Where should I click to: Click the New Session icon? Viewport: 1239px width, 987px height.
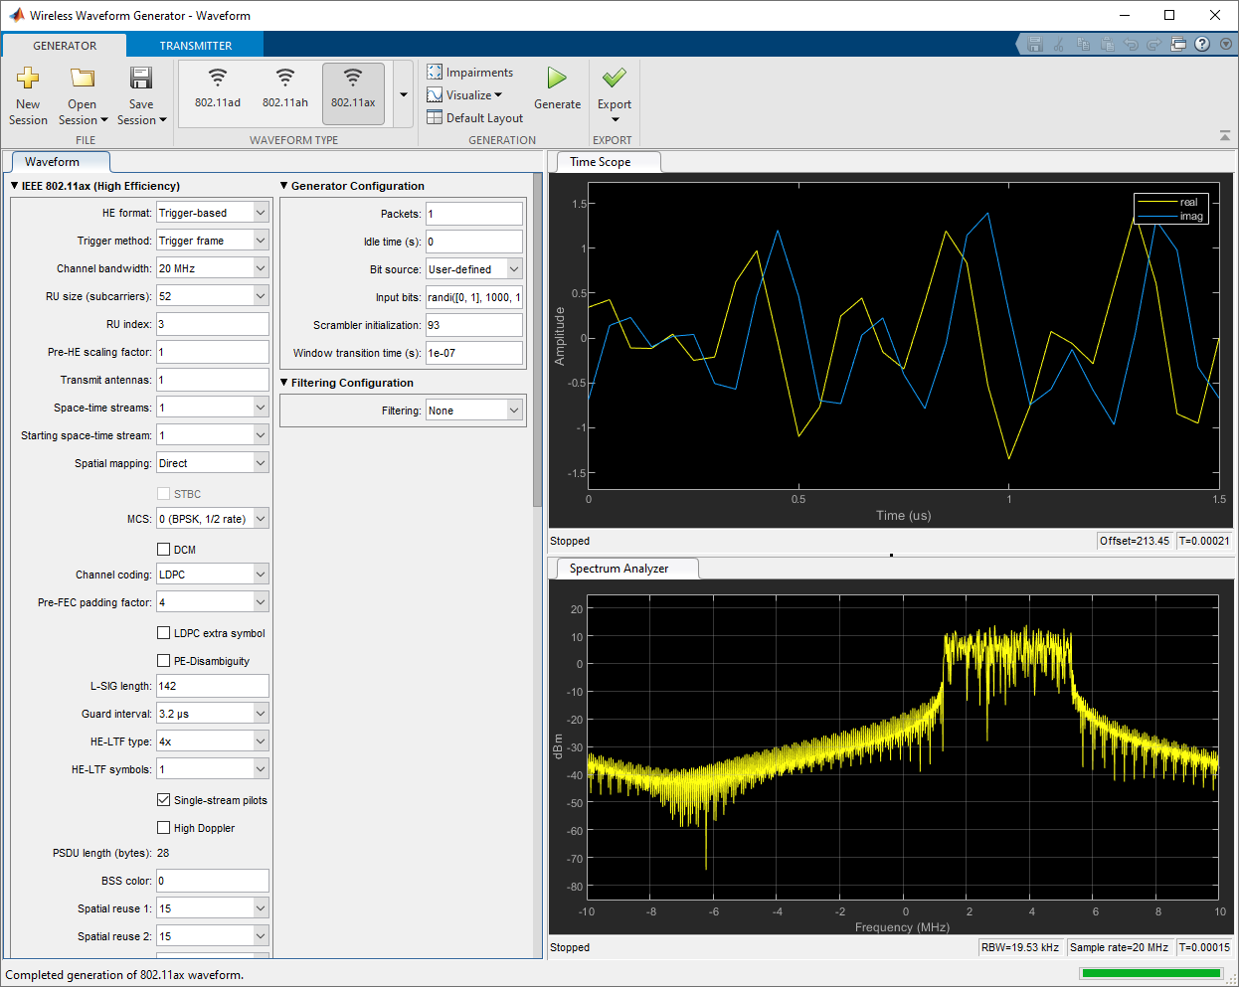click(x=28, y=79)
